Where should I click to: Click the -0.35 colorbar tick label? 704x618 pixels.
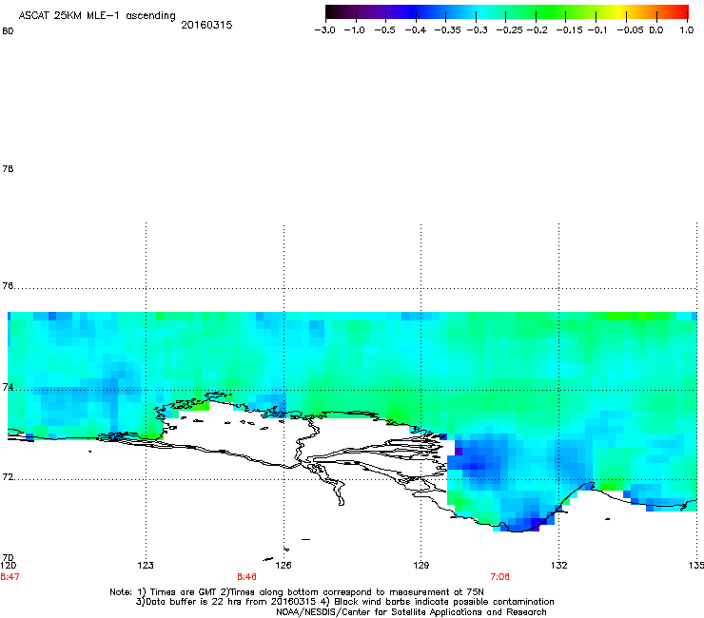448,30
